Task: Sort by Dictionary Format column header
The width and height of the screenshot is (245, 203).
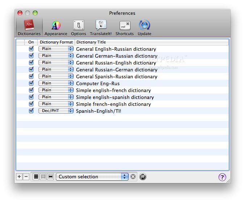Action: [x=56, y=42]
